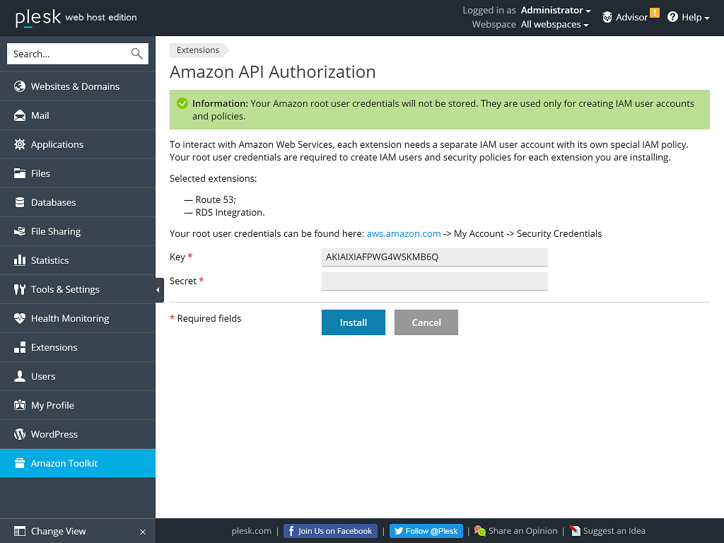Click the Advisor label in header

point(631,18)
